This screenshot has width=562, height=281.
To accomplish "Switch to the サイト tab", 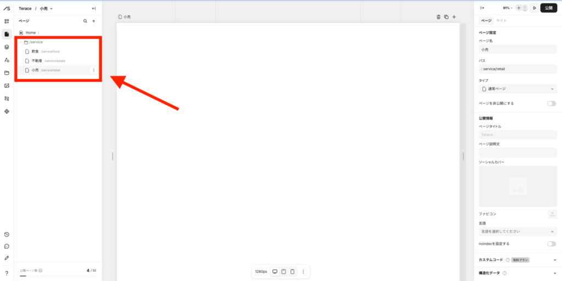I will [x=502, y=21].
